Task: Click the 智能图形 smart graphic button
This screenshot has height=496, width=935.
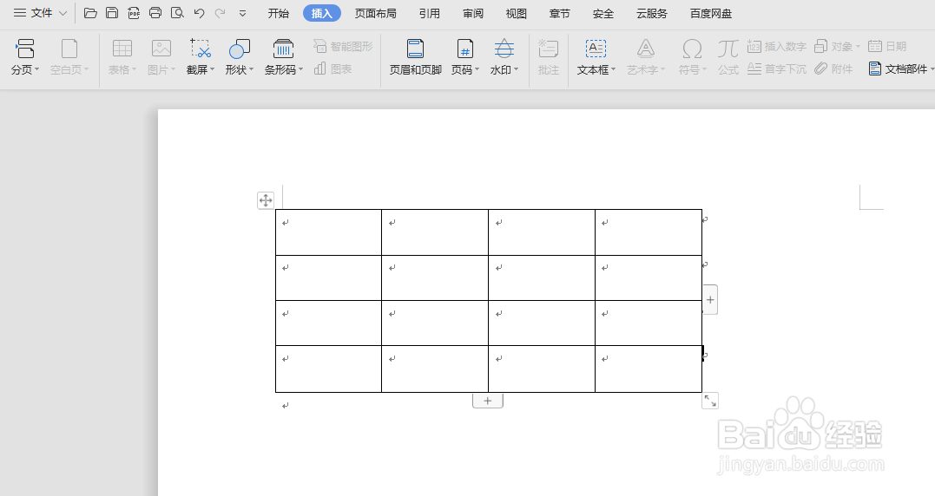Action: pyautogui.click(x=343, y=47)
